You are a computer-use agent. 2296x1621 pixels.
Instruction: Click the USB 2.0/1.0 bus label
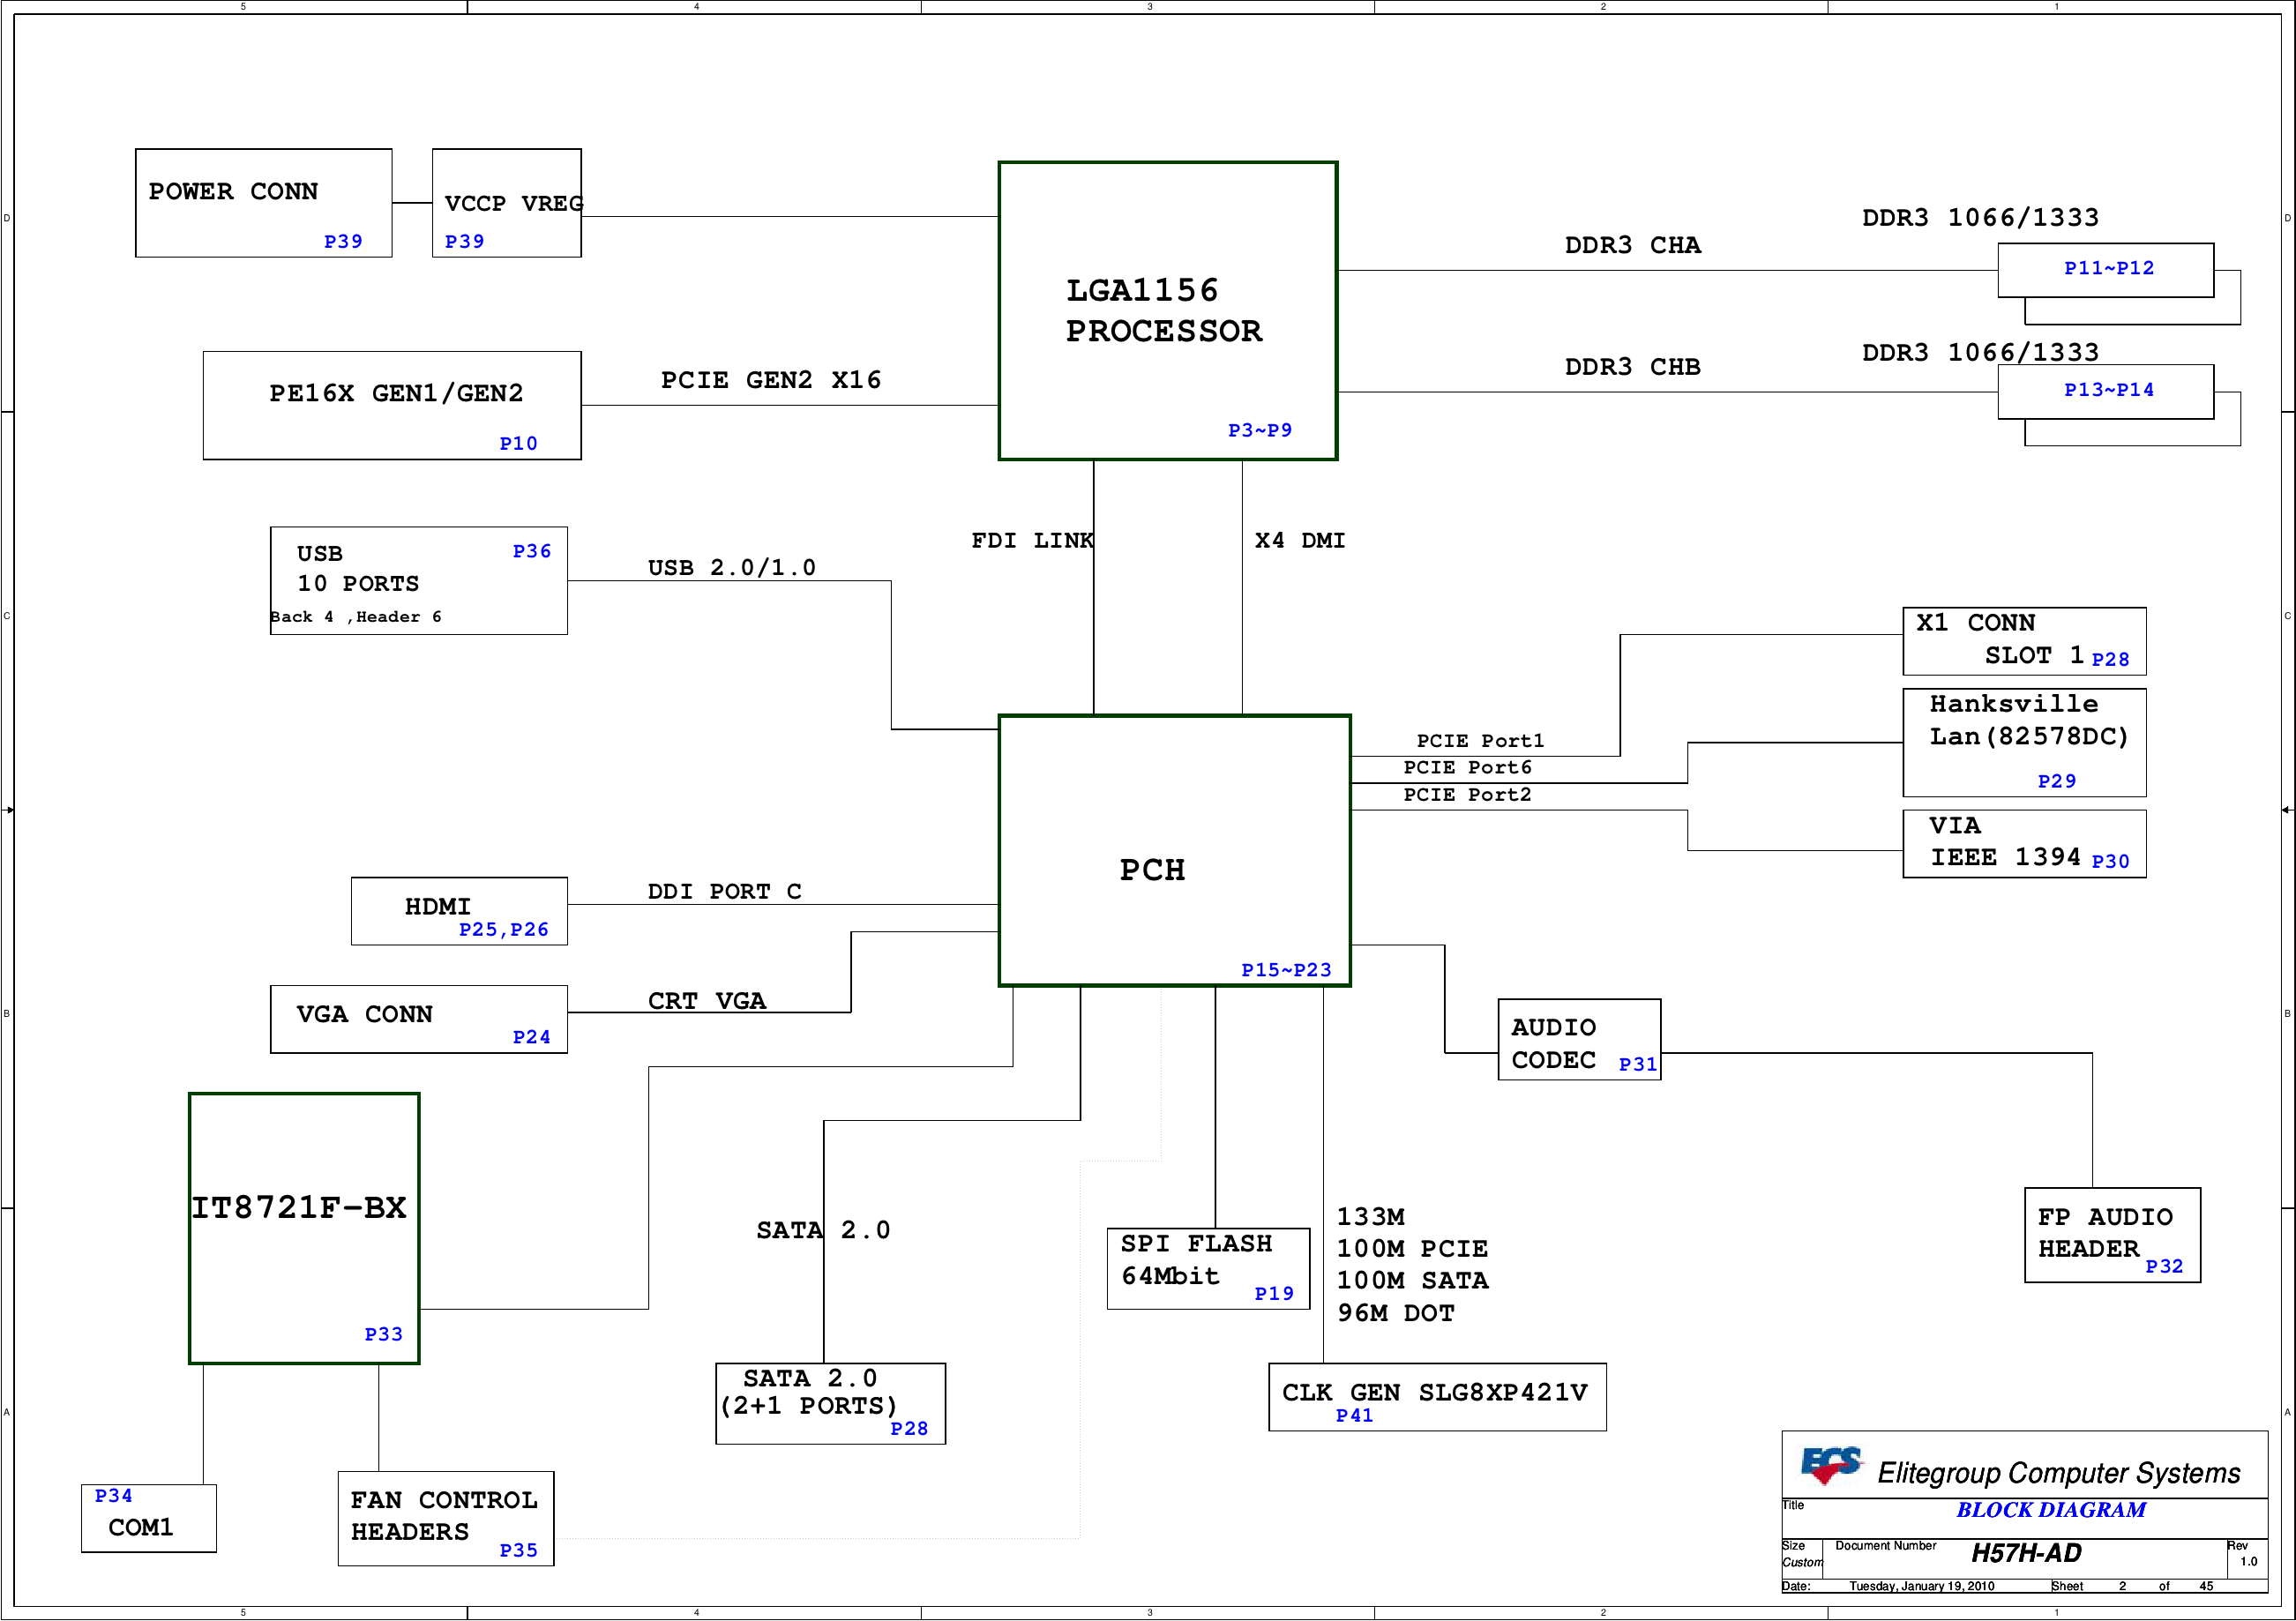[732, 567]
